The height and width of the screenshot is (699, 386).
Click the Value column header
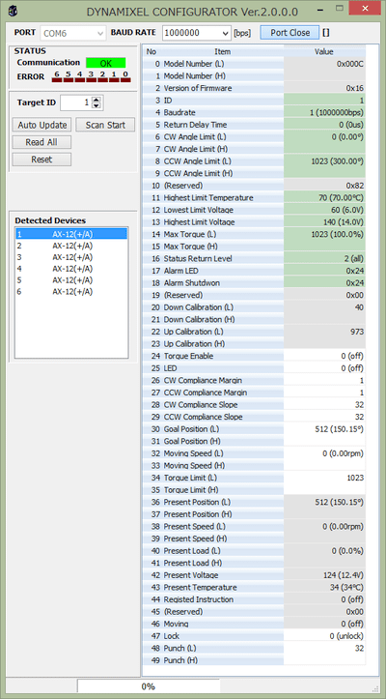pos(324,51)
